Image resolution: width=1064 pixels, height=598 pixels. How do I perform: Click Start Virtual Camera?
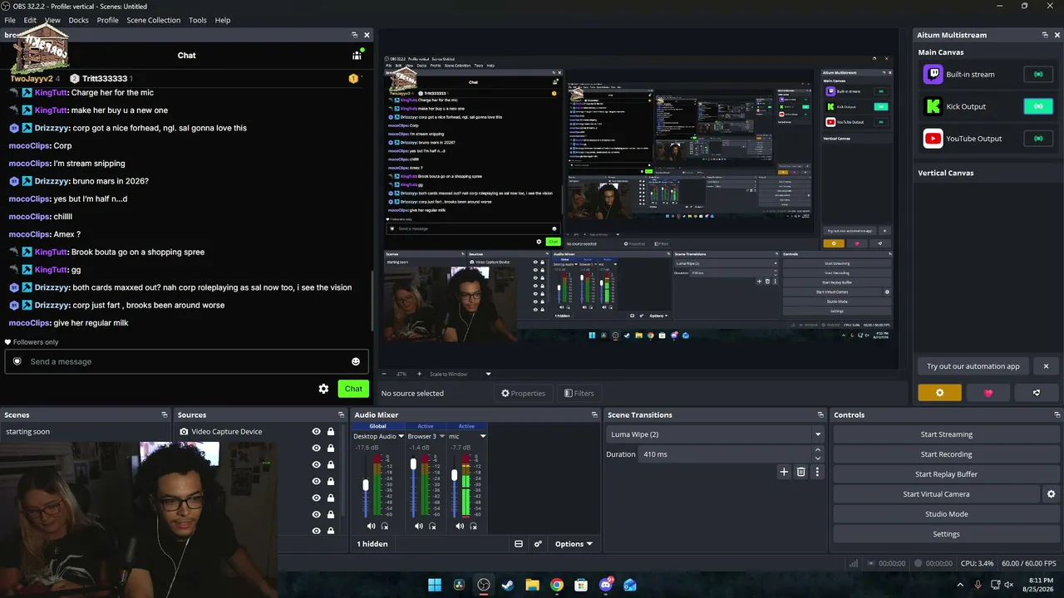(x=936, y=494)
